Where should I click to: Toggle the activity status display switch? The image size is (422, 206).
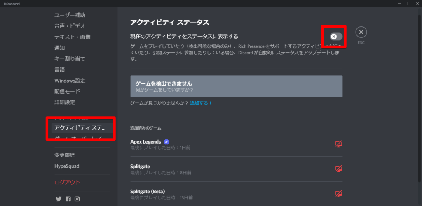(x=336, y=37)
